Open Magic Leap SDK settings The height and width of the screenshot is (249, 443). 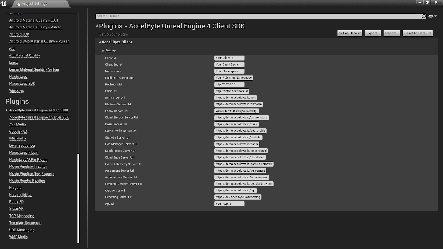pyautogui.click(x=22, y=84)
